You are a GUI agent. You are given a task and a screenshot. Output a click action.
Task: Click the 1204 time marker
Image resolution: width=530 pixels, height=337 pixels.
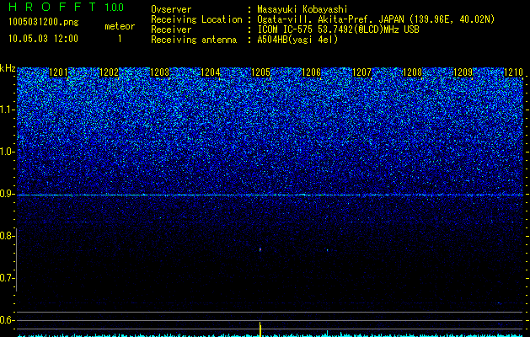tap(211, 72)
